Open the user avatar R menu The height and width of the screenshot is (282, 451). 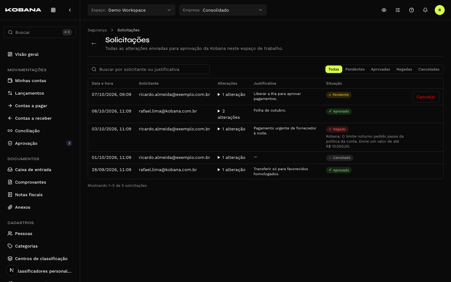440,10
